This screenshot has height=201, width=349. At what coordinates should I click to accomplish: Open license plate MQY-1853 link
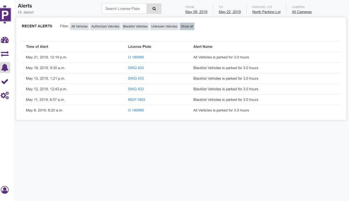pos(136,100)
